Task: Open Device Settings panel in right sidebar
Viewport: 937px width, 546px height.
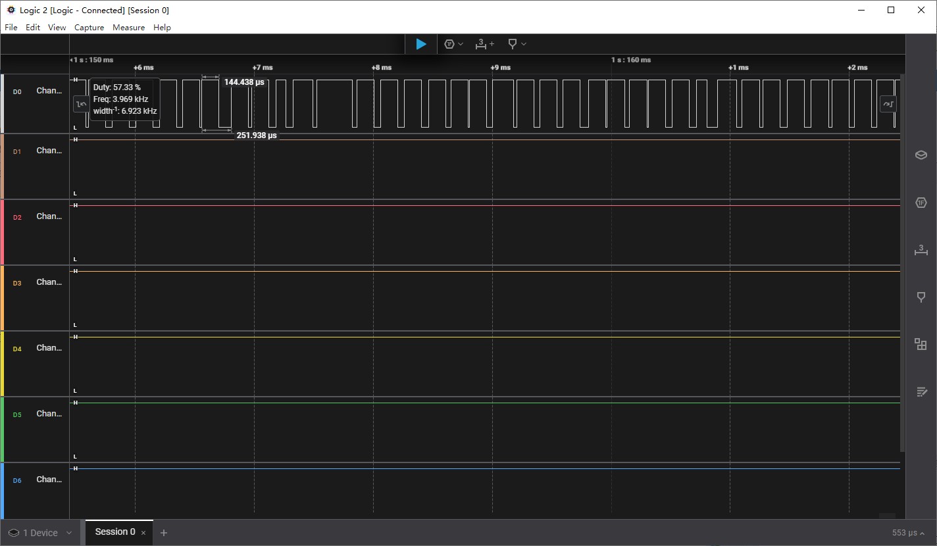Action: [x=921, y=155]
